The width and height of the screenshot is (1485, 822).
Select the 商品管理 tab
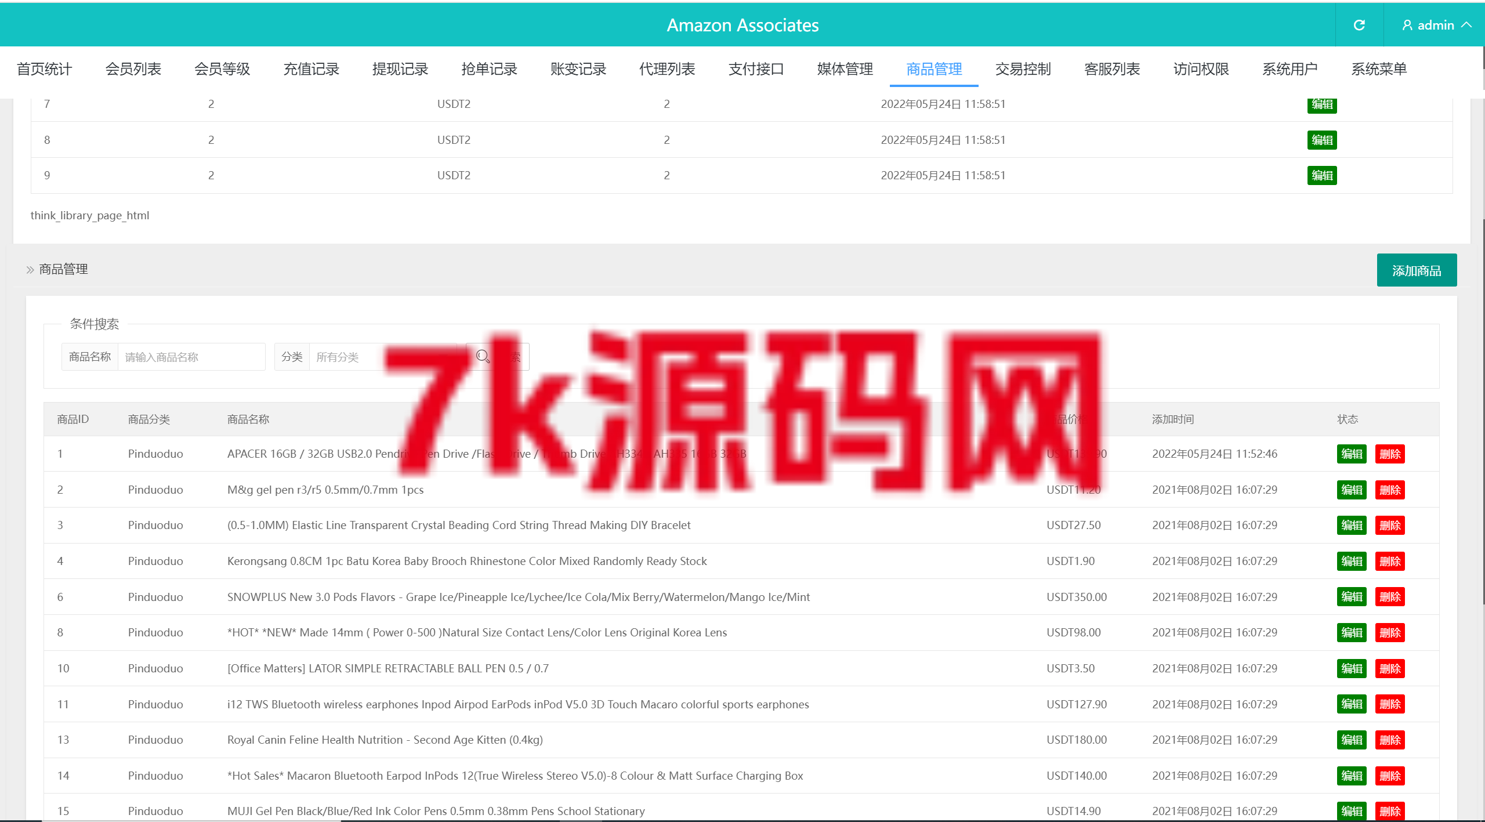(x=934, y=69)
